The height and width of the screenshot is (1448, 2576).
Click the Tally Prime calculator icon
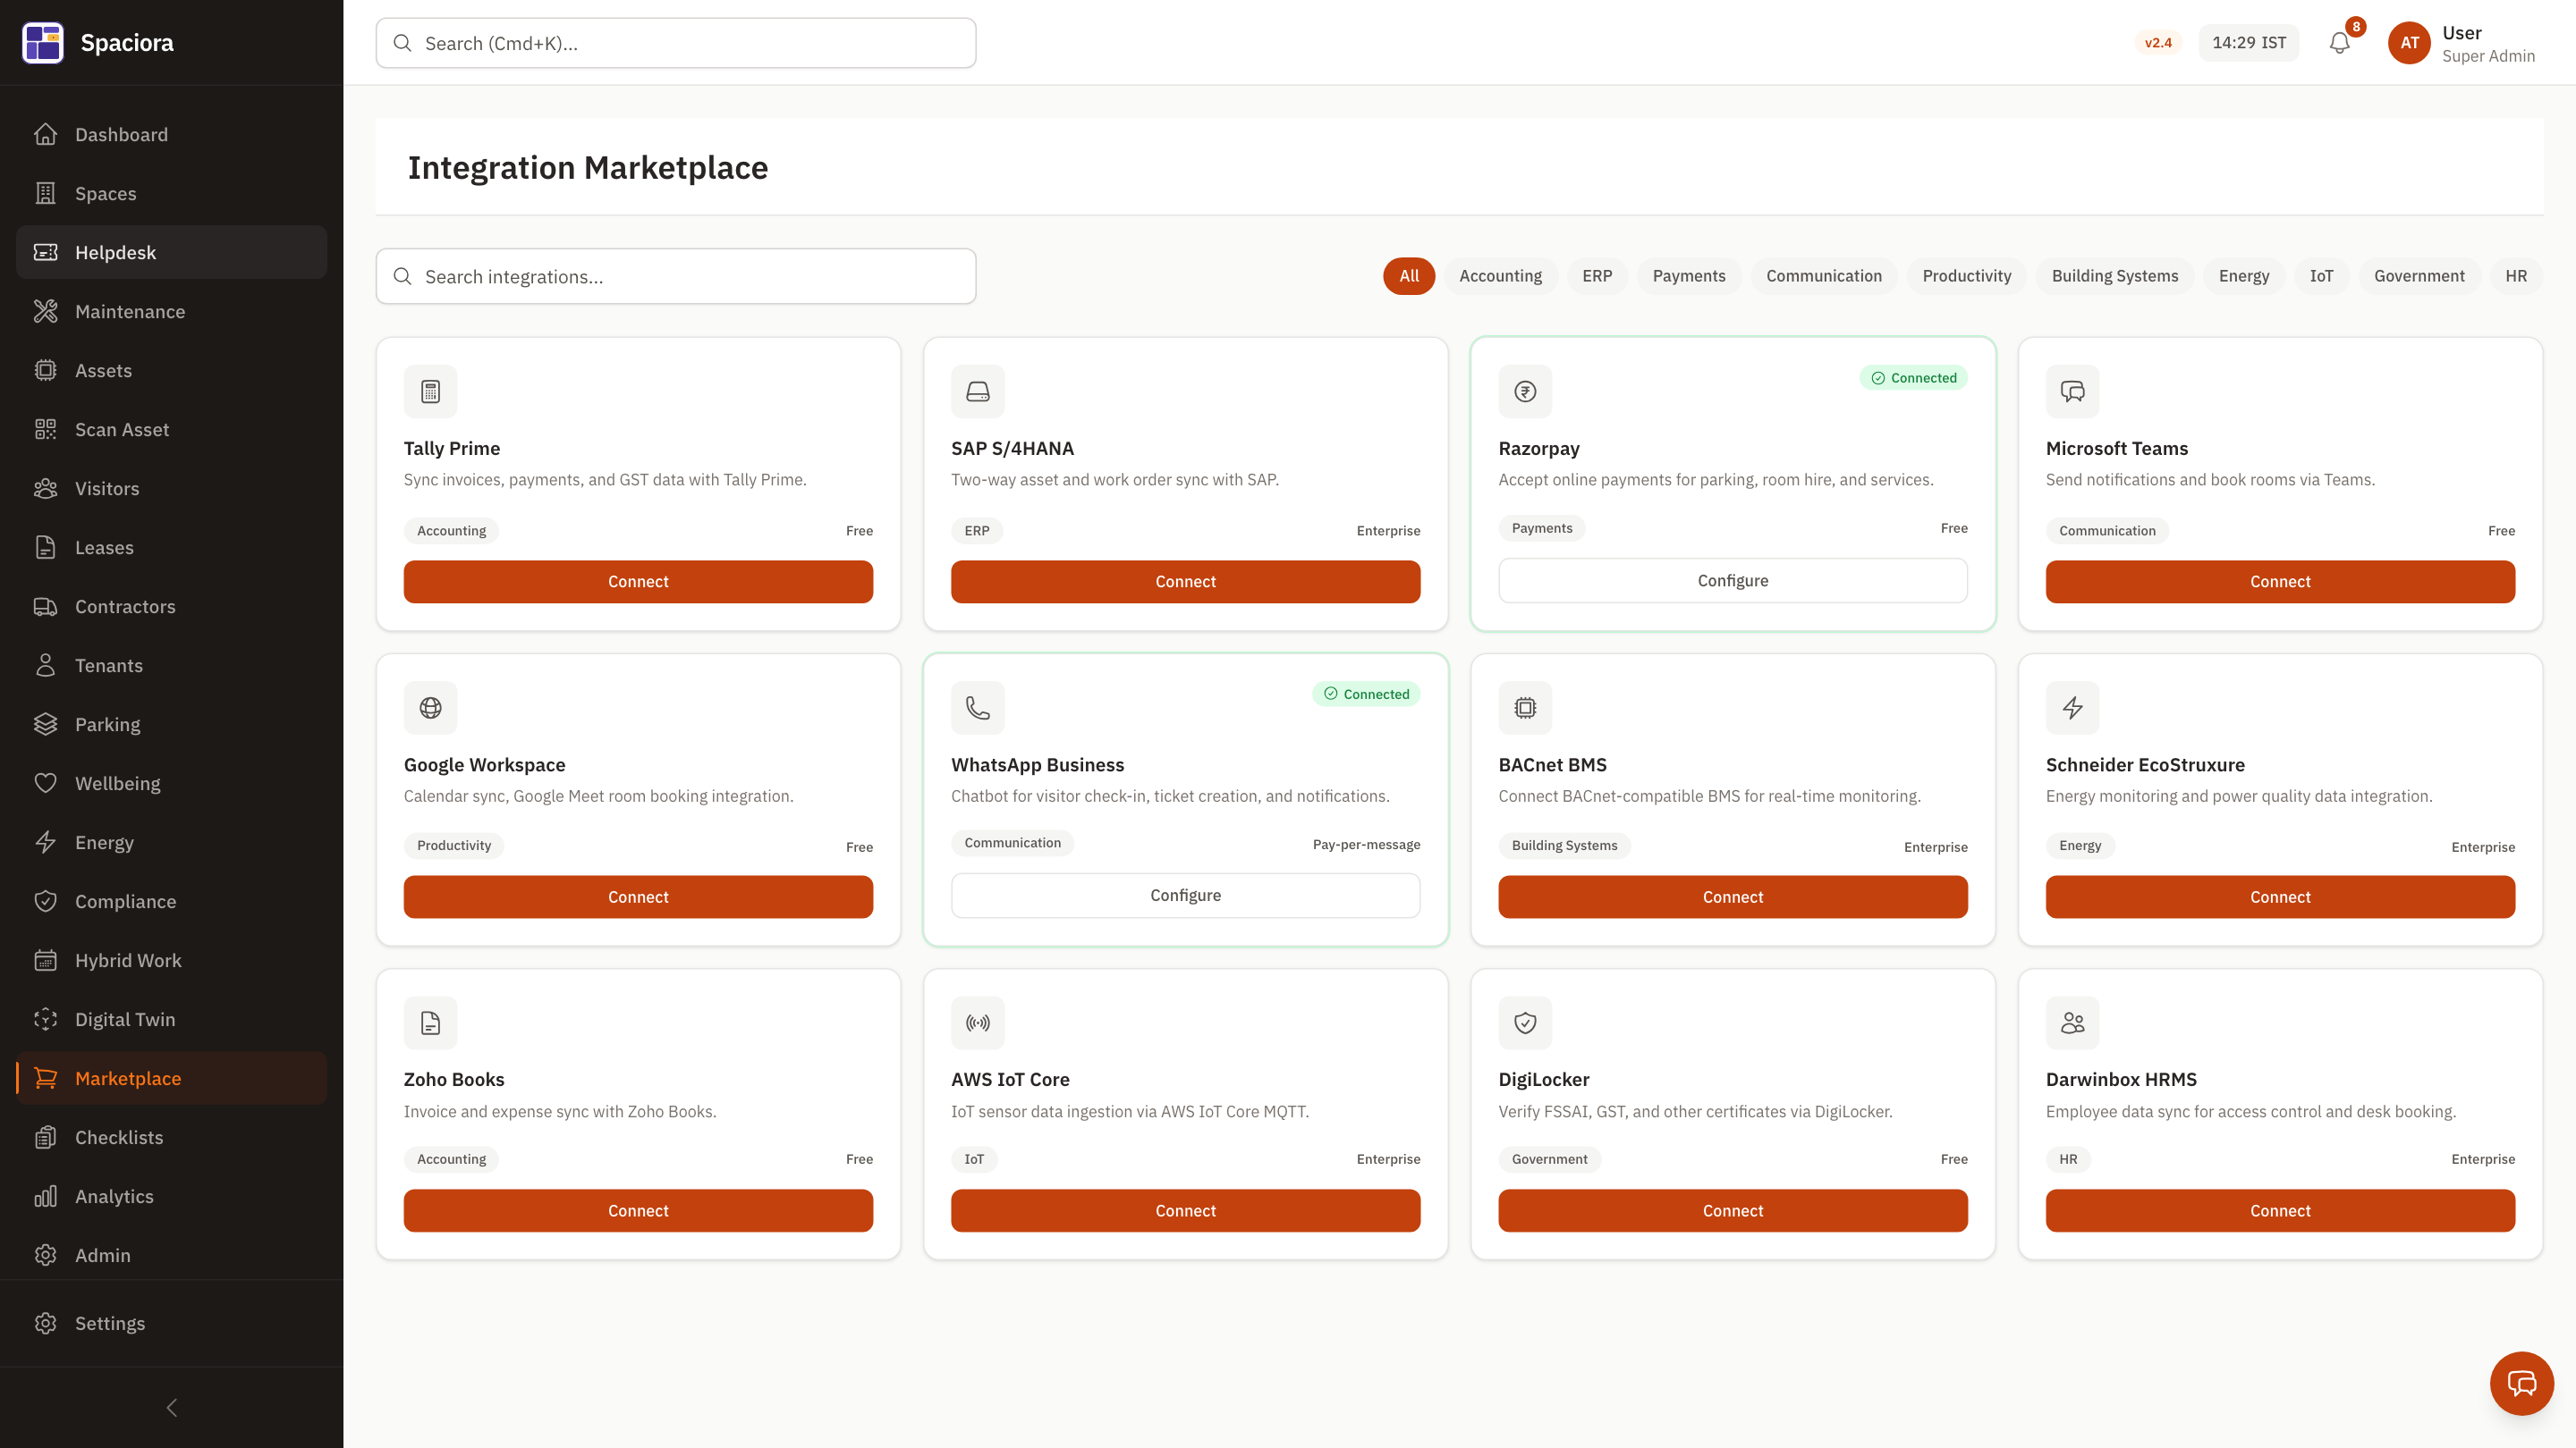click(430, 391)
